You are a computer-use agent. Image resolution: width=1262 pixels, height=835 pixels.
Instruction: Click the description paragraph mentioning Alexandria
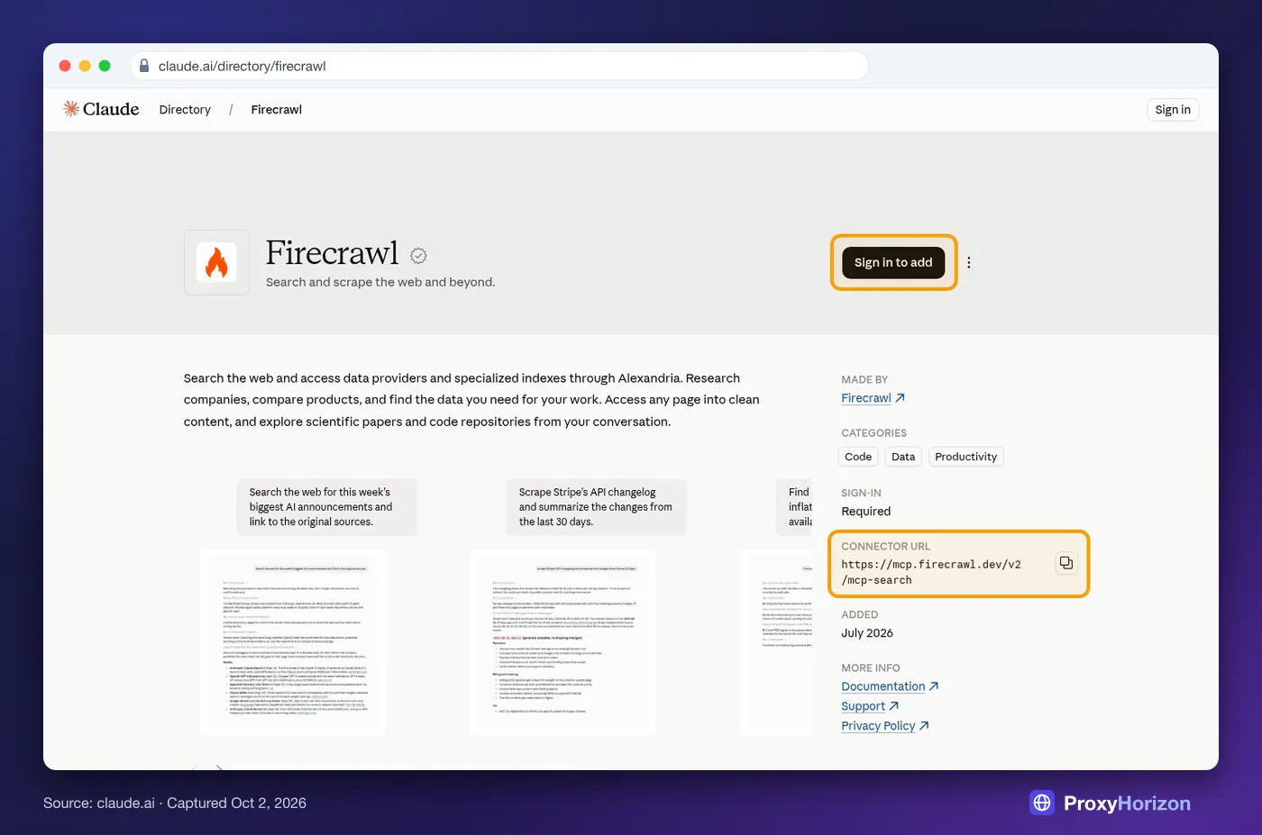coord(471,400)
